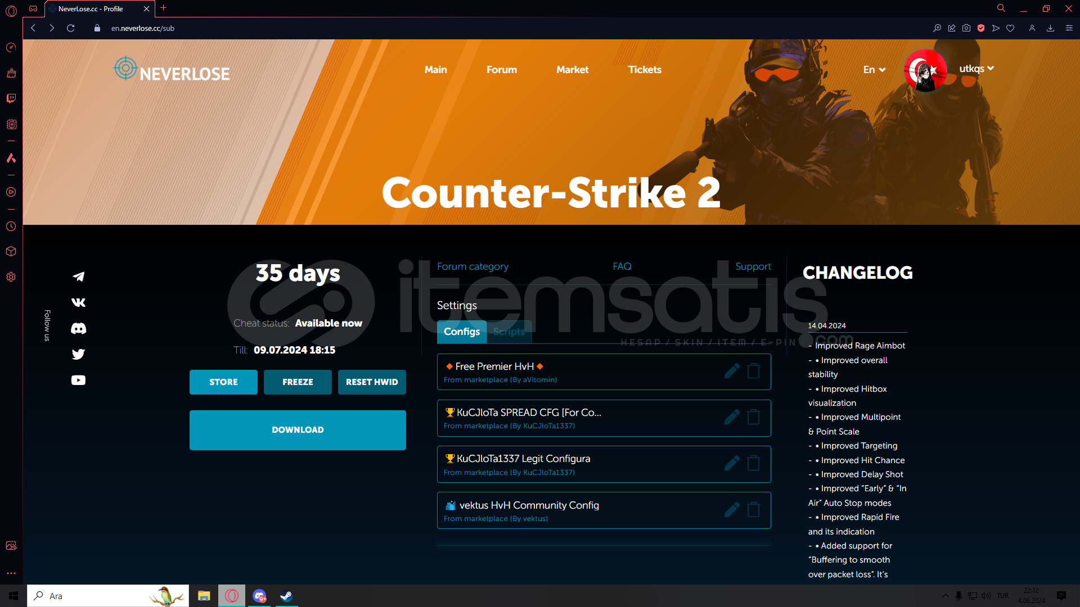Open Opera sidebar more options dots

(11, 573)
